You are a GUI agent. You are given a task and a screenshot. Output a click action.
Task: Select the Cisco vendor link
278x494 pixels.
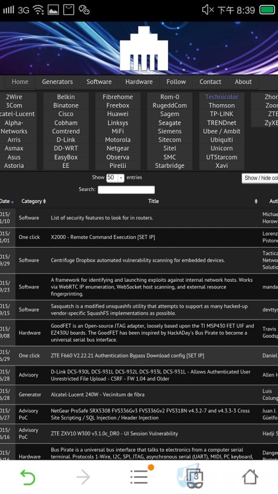[x=66, y=114]
